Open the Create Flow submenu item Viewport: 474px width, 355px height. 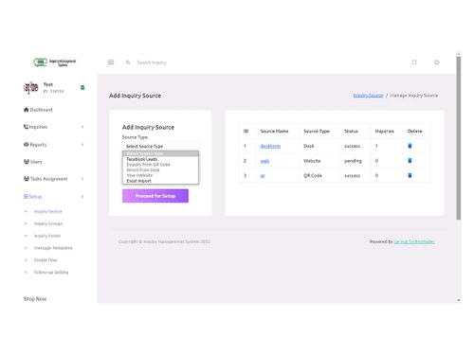[46, 260]
